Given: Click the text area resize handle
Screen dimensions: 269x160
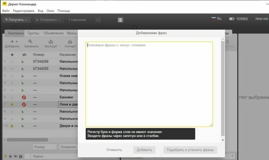Looking at the screenshot, I should click(x=211, y=125).
